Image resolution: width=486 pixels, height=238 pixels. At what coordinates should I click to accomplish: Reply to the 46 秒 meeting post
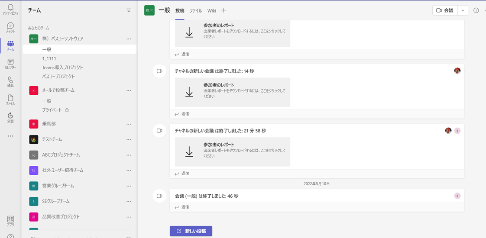(182, 207)
